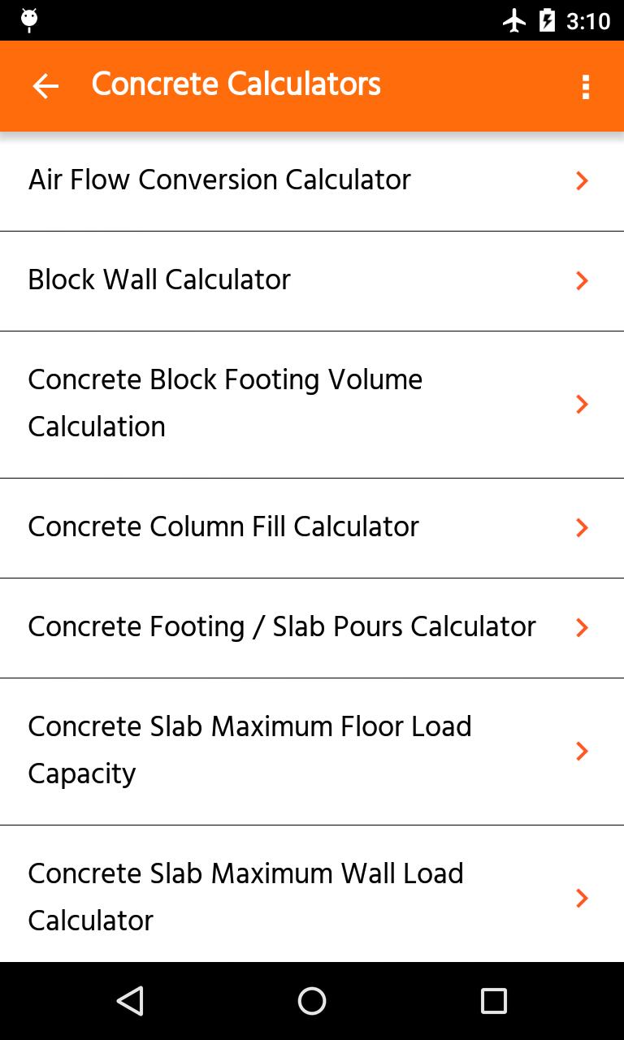Open Concrete Slab Maximum Wall Load Calculator
The height and width of the screenshot is (1040, 624).
pos(245,897)
